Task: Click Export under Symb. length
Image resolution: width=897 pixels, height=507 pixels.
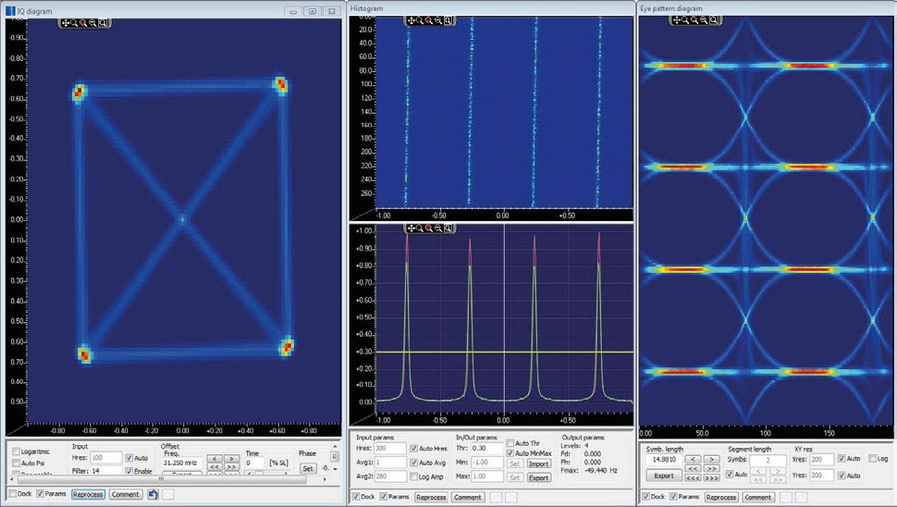Action: pos(664,476)
